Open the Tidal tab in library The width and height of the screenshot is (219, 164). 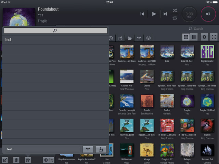pos(139,38)
